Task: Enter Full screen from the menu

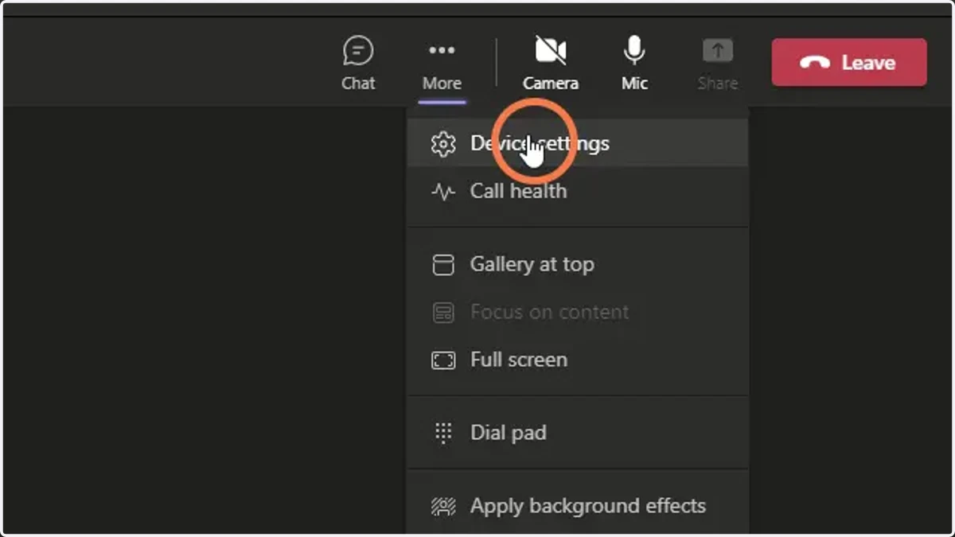Action: (578, 360)
